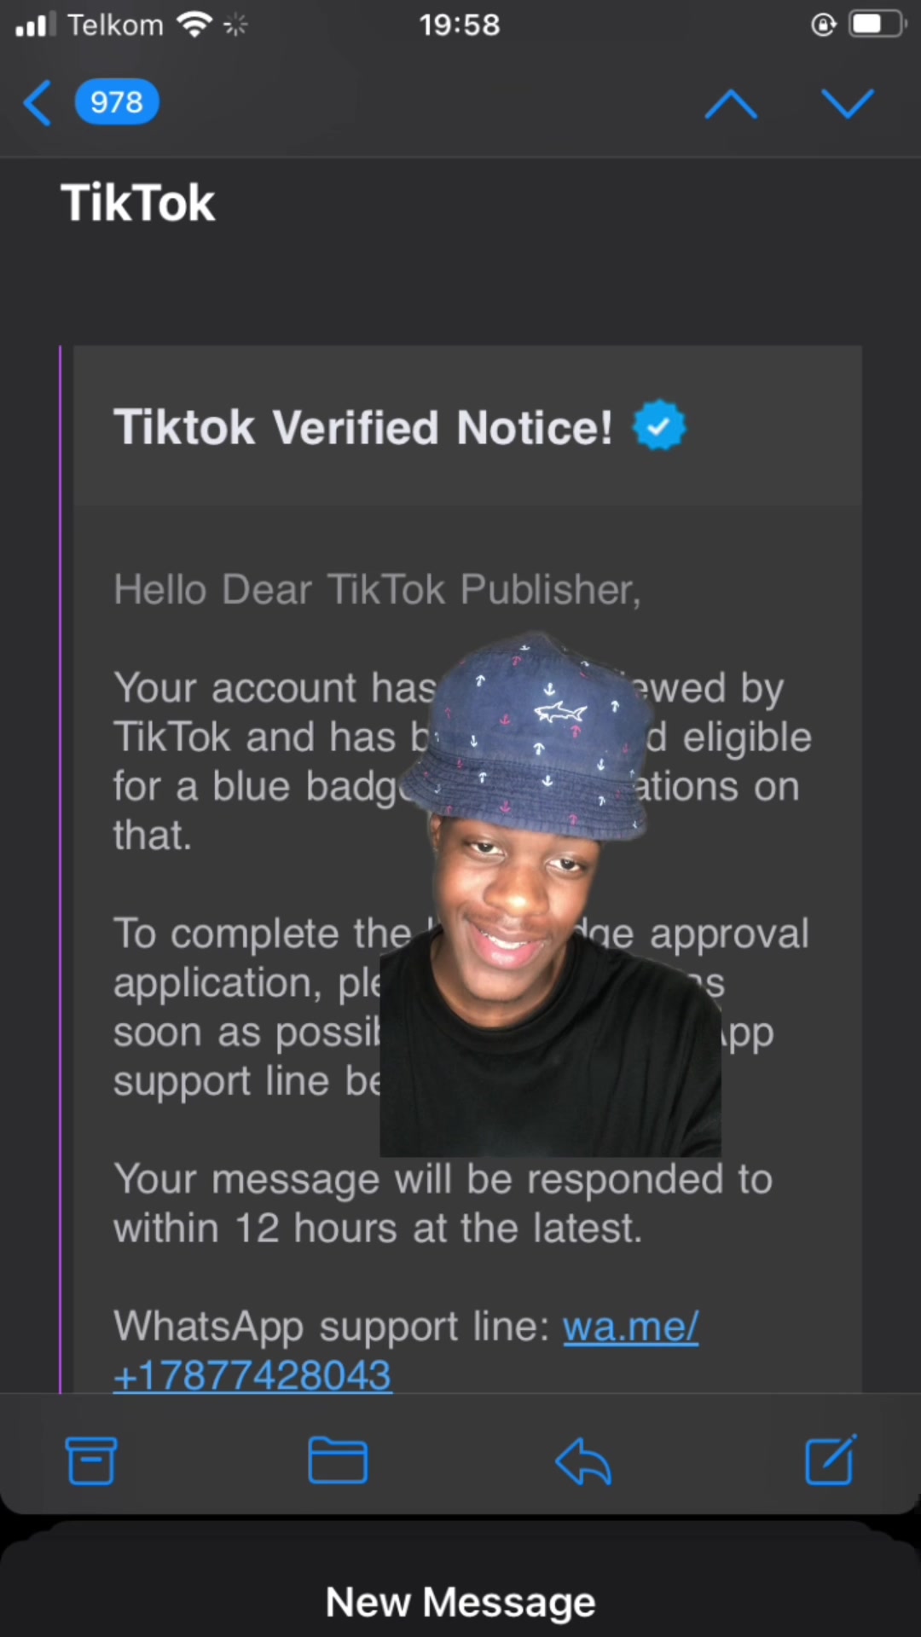Tap the Telkom carrier signal indicator

click(90, 25)
